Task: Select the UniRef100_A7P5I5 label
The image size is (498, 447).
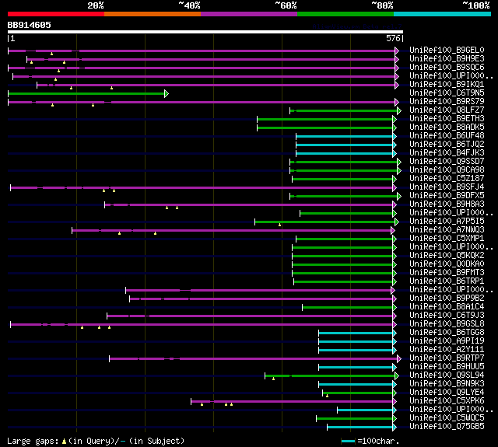Action: (447, 222)
